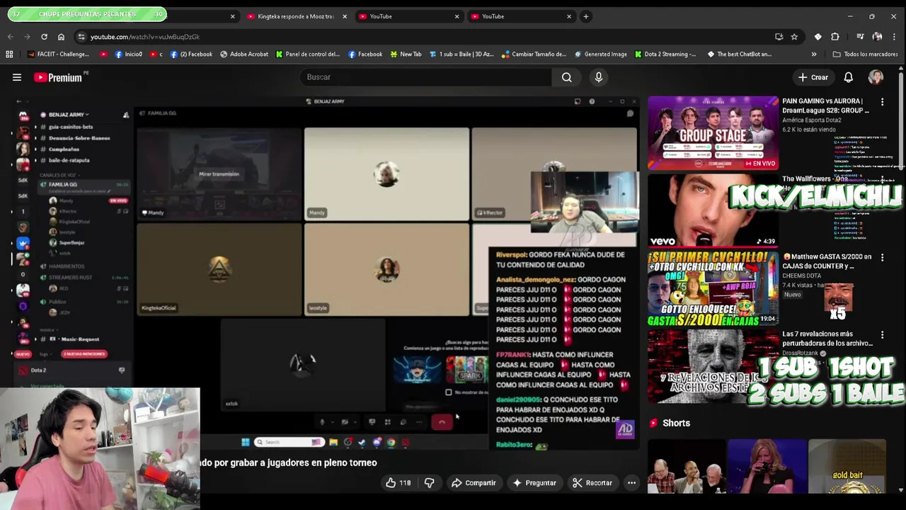This screenshot has width=906, height=510.
Task: Show more bookmarks with double chevron
Action: (x=814, y=54)
